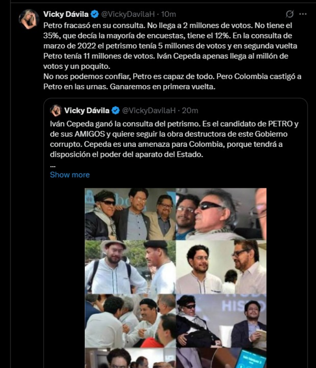Open Vicky Dávila name link on main tweet
Viewport: 316px width, 368px height.
click(66, 14)
